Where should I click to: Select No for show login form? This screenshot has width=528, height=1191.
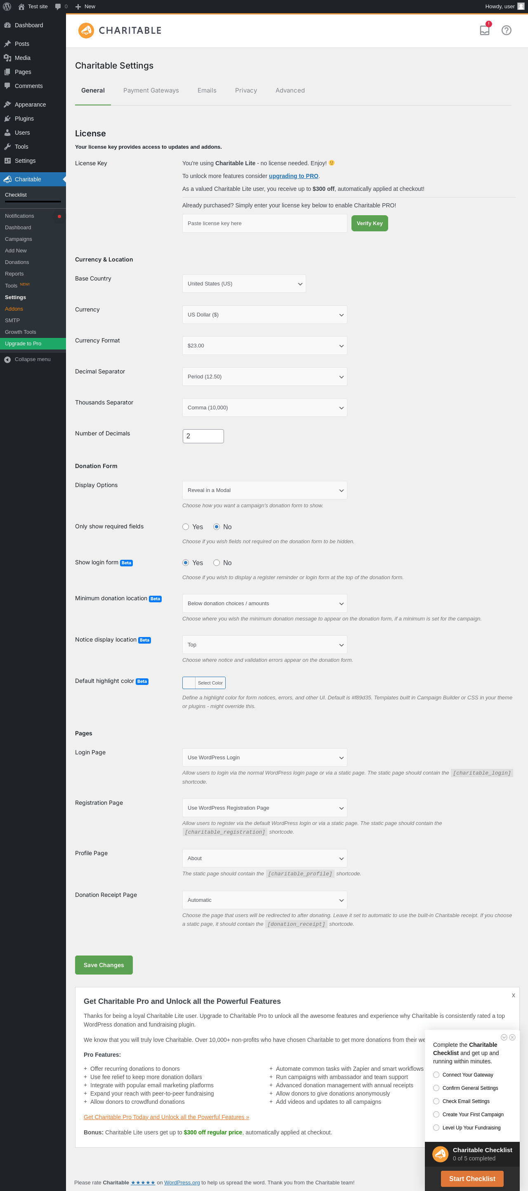(217, 563)
